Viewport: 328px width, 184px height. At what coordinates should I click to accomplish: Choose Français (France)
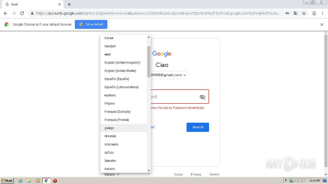[x=124, y=120]
